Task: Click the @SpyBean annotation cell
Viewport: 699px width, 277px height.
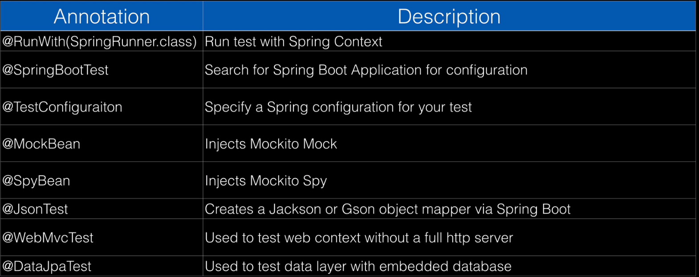Action: [x=37, y=181]
